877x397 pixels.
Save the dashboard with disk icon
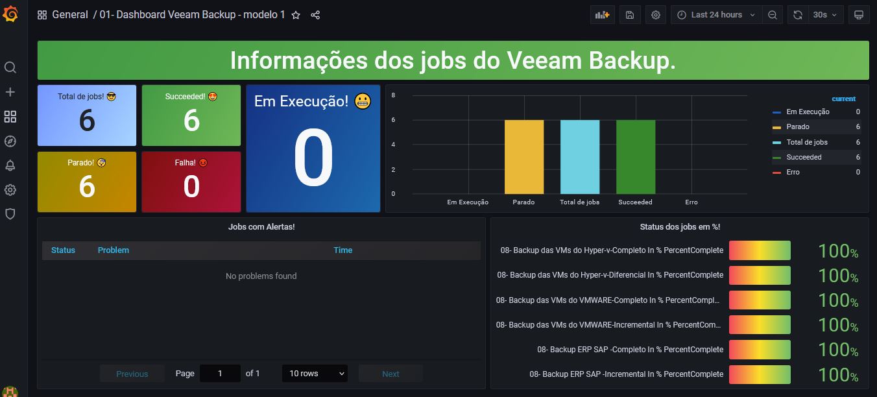click(630, 15)
